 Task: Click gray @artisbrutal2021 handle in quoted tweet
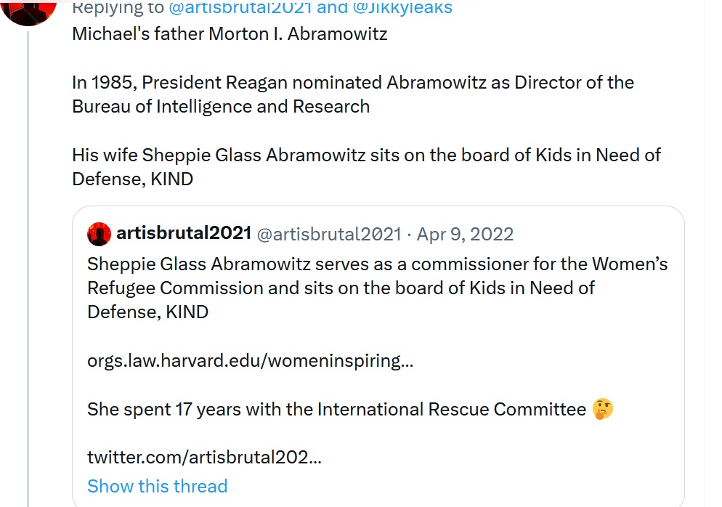(x=329, y=234)
